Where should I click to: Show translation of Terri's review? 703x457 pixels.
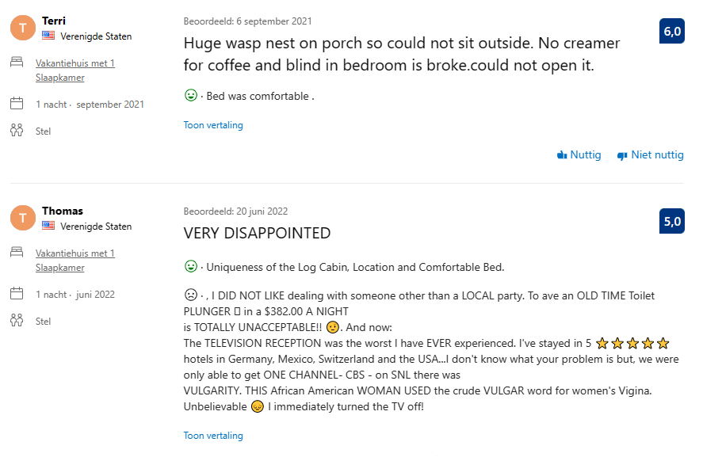click(213, 125)
